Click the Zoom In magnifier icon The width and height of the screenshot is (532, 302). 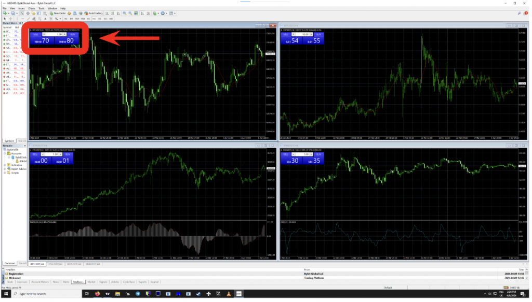125,13
